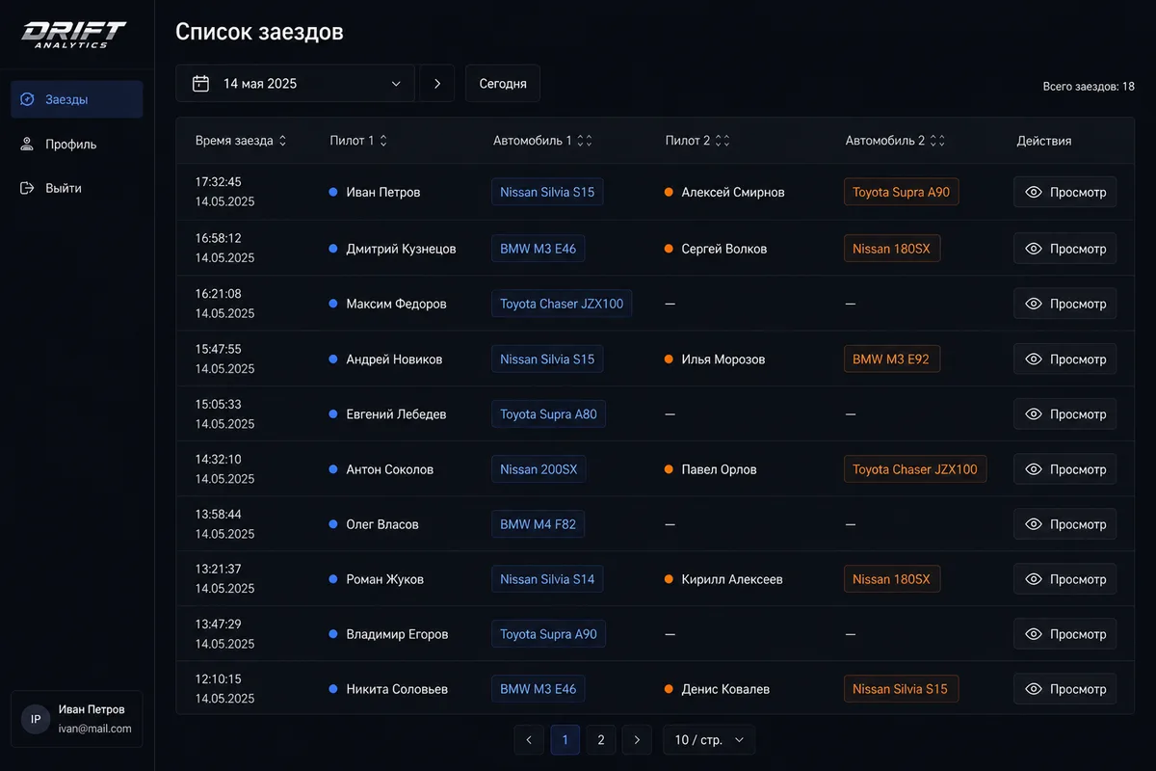Screen dimensions: 1156x771
Task: Click Nissan Silvia S15 tag for Иван Петров
Action: tap(547, 192)
